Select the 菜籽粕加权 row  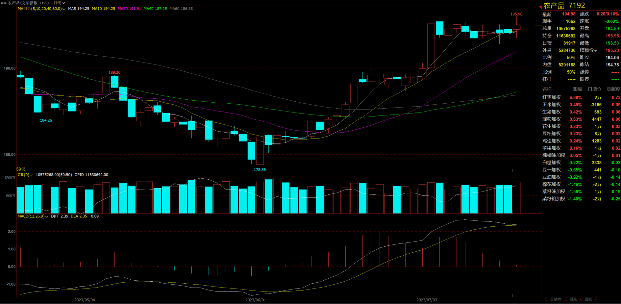(581, 199)
